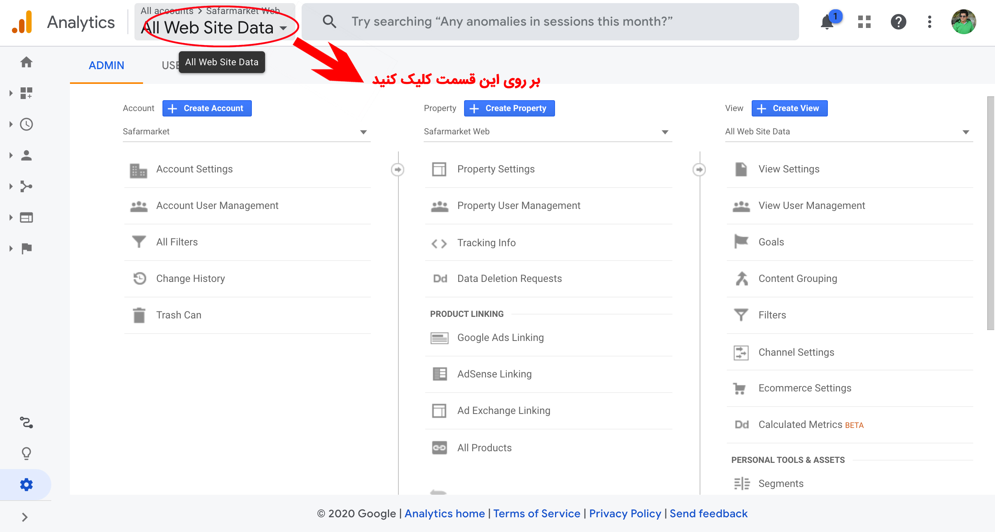The height and width of the screenshot is (532, 995).
Task: Open Account User Management
Action: [x=247, y=206]
